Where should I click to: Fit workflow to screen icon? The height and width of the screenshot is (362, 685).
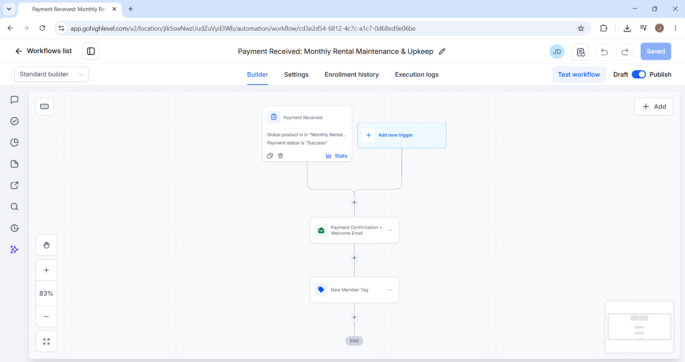[x=46, y=341]
